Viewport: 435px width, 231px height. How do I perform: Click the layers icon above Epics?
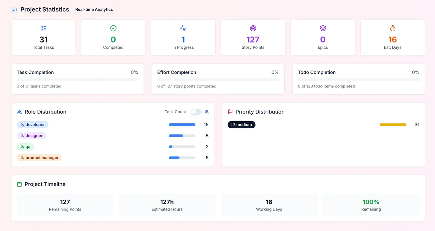[x=323, y=28]
